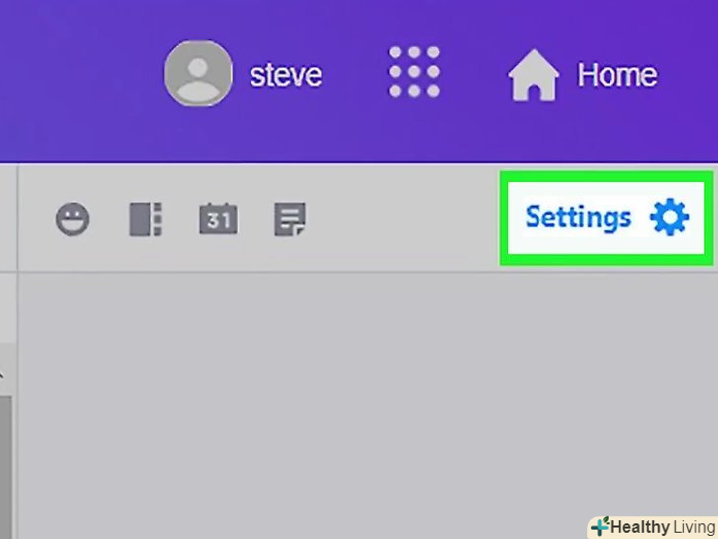Viewport: 718px width, 539px height.
Task: Open the Contacts address book icon
Action: 146,219
